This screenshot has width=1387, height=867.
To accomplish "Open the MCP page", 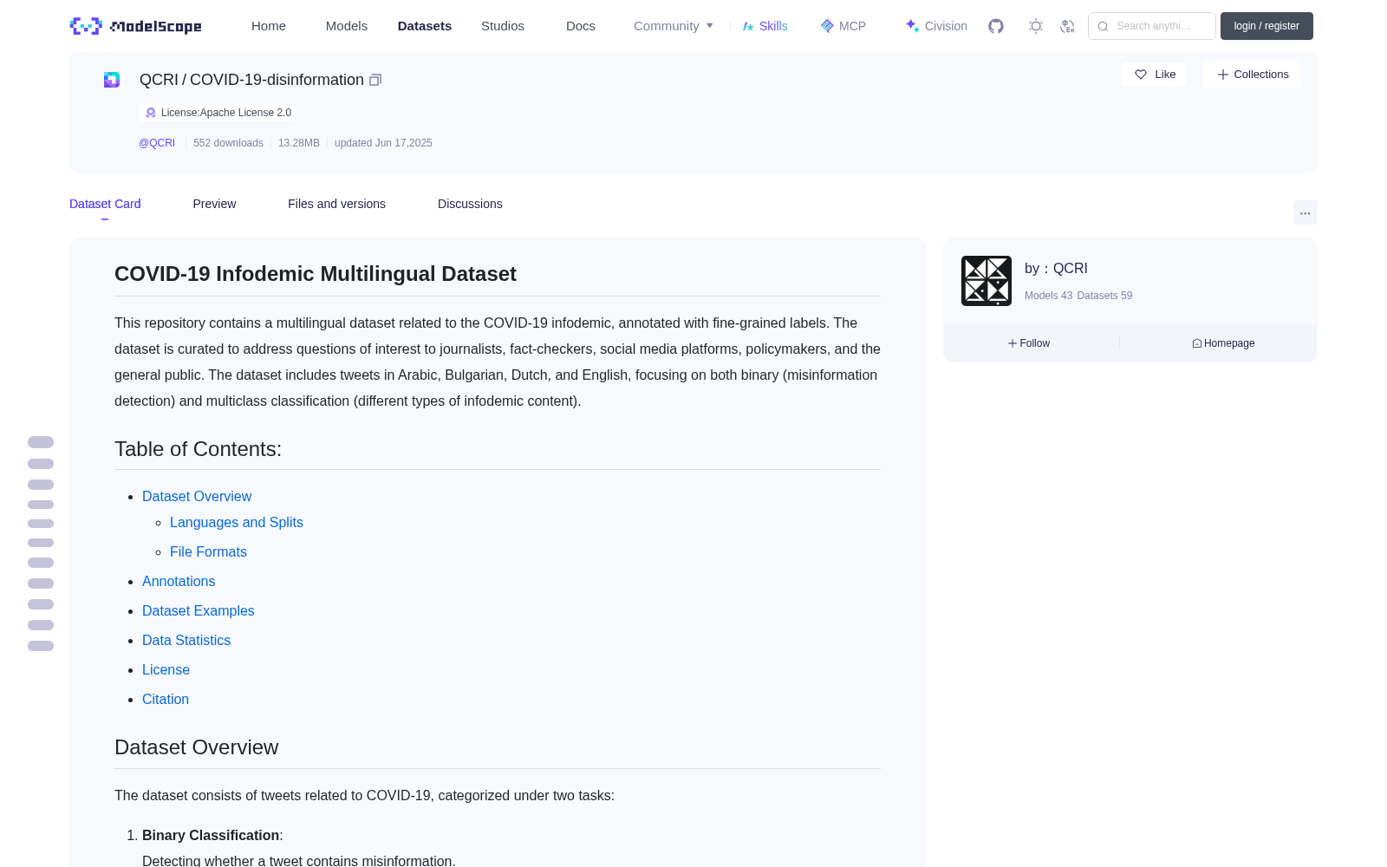I will tap(843, 26).
